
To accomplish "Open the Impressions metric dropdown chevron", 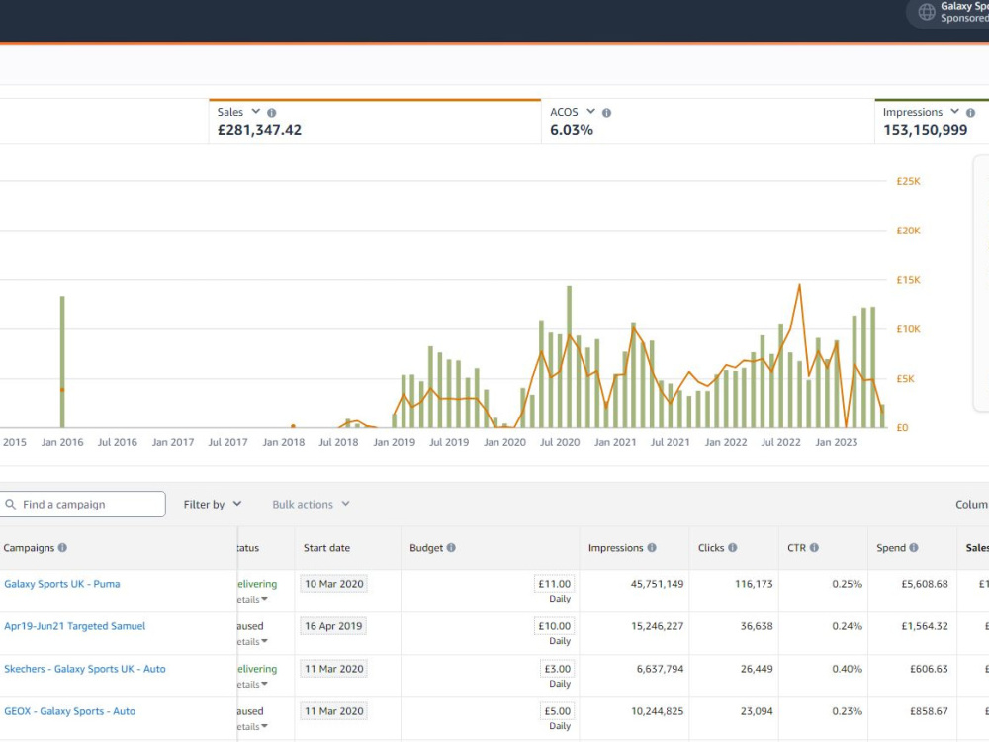I will (x=955, y=111).
